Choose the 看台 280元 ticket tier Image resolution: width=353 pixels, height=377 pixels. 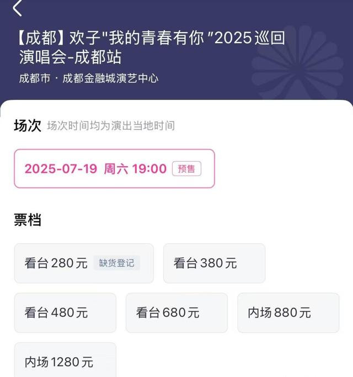[x=84, y=263]
